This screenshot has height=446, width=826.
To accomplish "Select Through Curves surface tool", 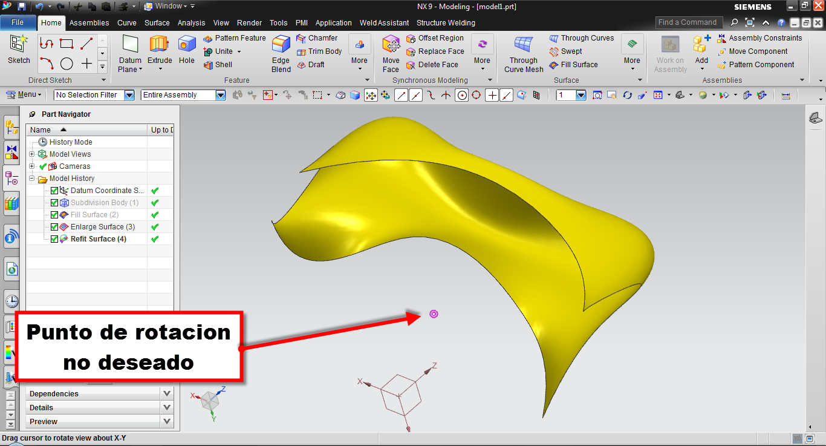I will click(x=582, y=38).
